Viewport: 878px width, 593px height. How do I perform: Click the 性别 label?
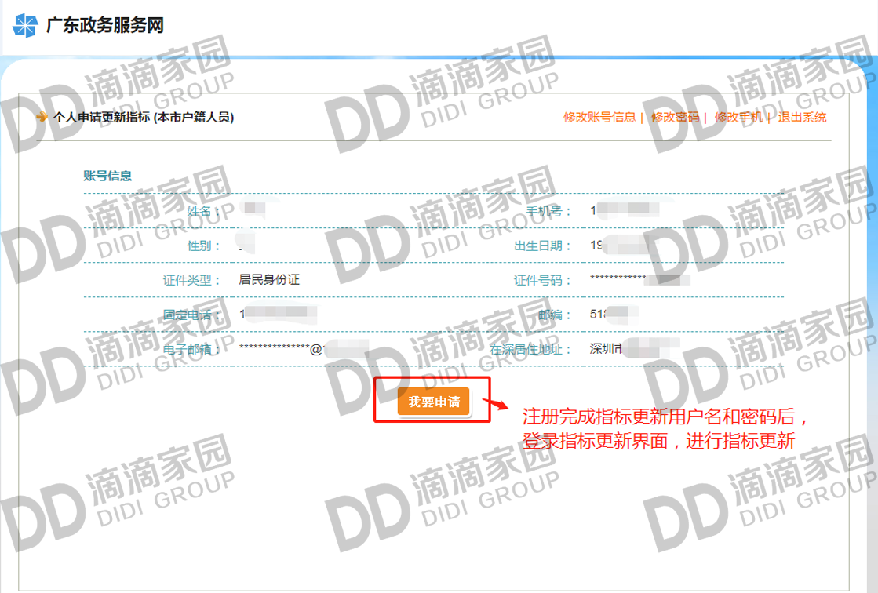coord(203,246)
